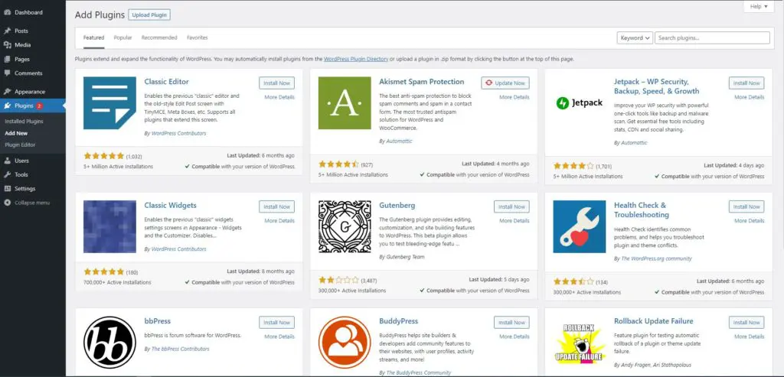Switch to the Recommended tab
Screen dimensions: 784x377
[x=159, y=37]
